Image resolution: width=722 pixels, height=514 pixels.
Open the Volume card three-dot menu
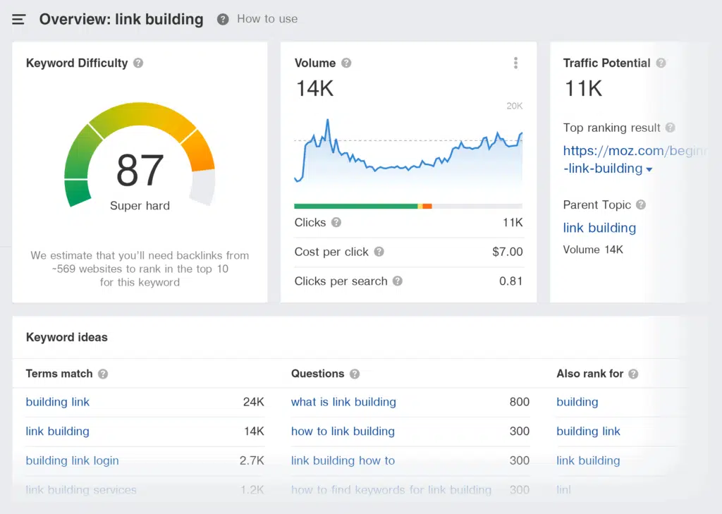pos(515,63)
